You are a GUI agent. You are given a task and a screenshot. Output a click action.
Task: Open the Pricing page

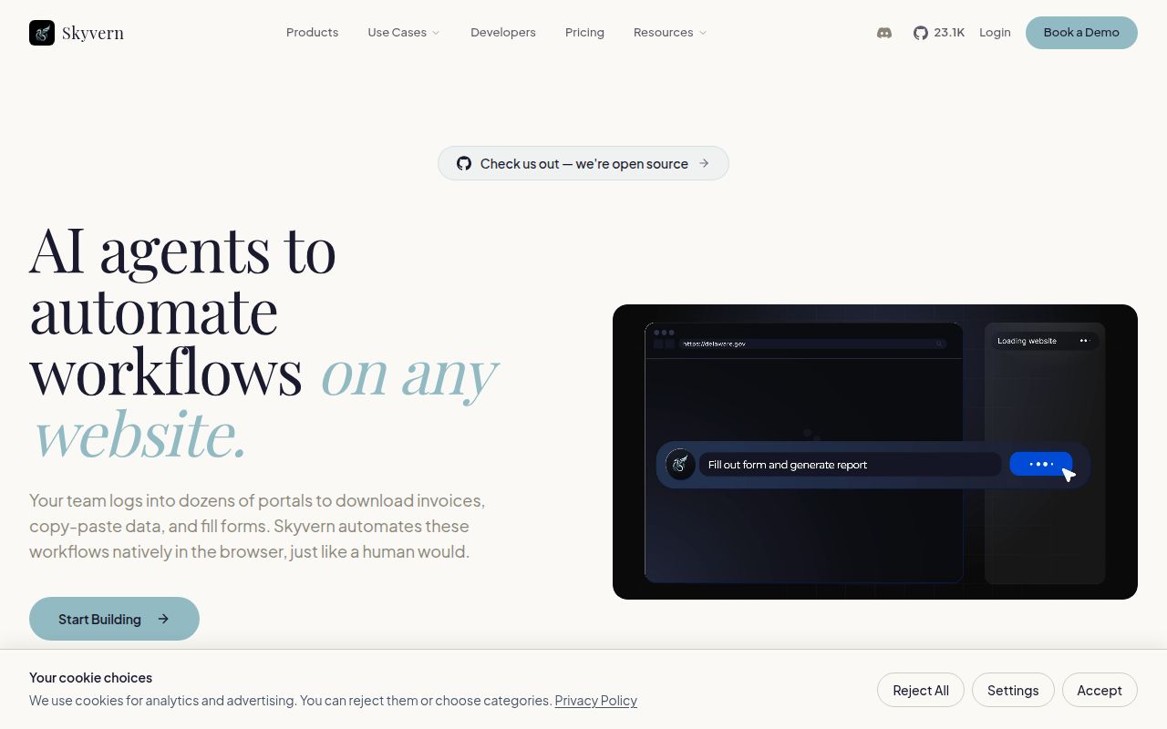click(584, 33)
